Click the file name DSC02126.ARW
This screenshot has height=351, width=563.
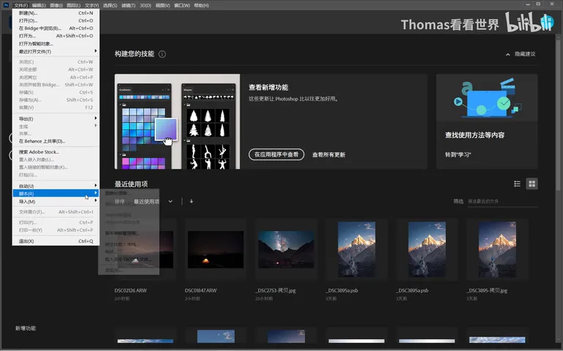[130, 290]
